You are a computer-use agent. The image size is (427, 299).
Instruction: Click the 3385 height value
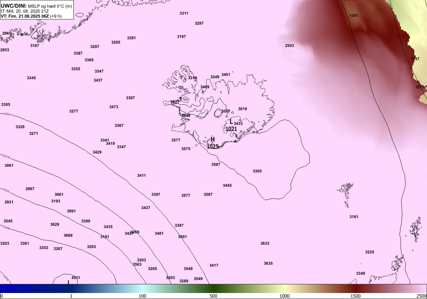click(x=89, y=60)
